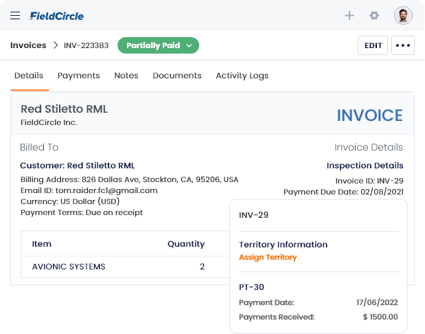Click the PT-30 payment entry
Screen dimensions: 425x334
[x=251, y=287]
